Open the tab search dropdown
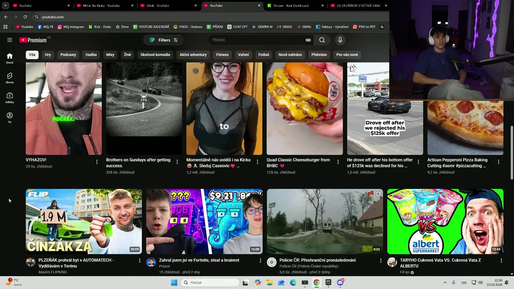The width and height of the screenshot is (514, 289). pyautogui.click(x=6, y=6)
